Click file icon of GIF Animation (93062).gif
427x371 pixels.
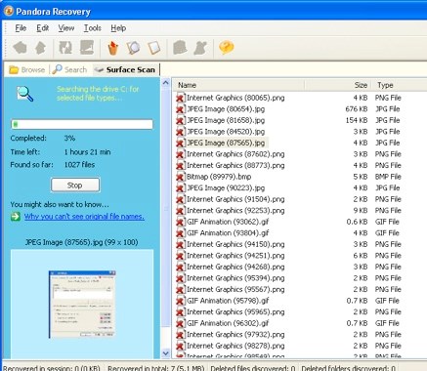pyautogui.click(x=180, y=222)
